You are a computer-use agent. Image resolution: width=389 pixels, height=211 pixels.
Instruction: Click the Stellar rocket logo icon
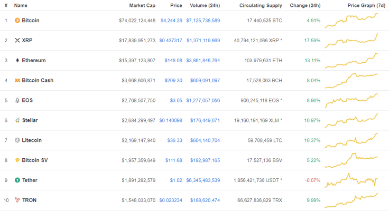(17, 120)
